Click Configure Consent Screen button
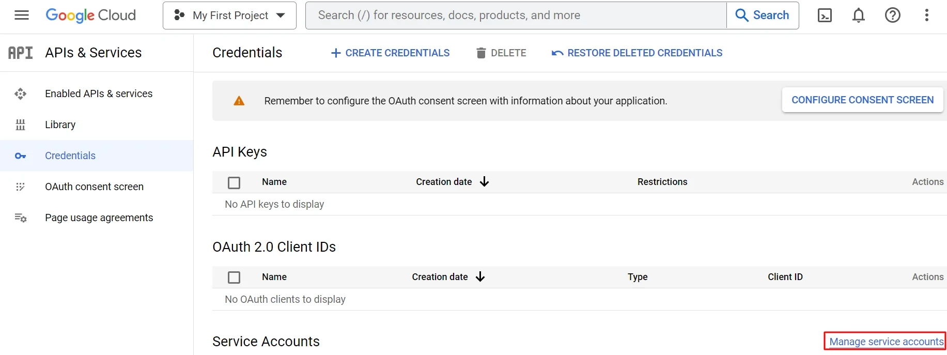Image resolution: width=947 pixels, height=355 pixels. (x=862, y=100)
